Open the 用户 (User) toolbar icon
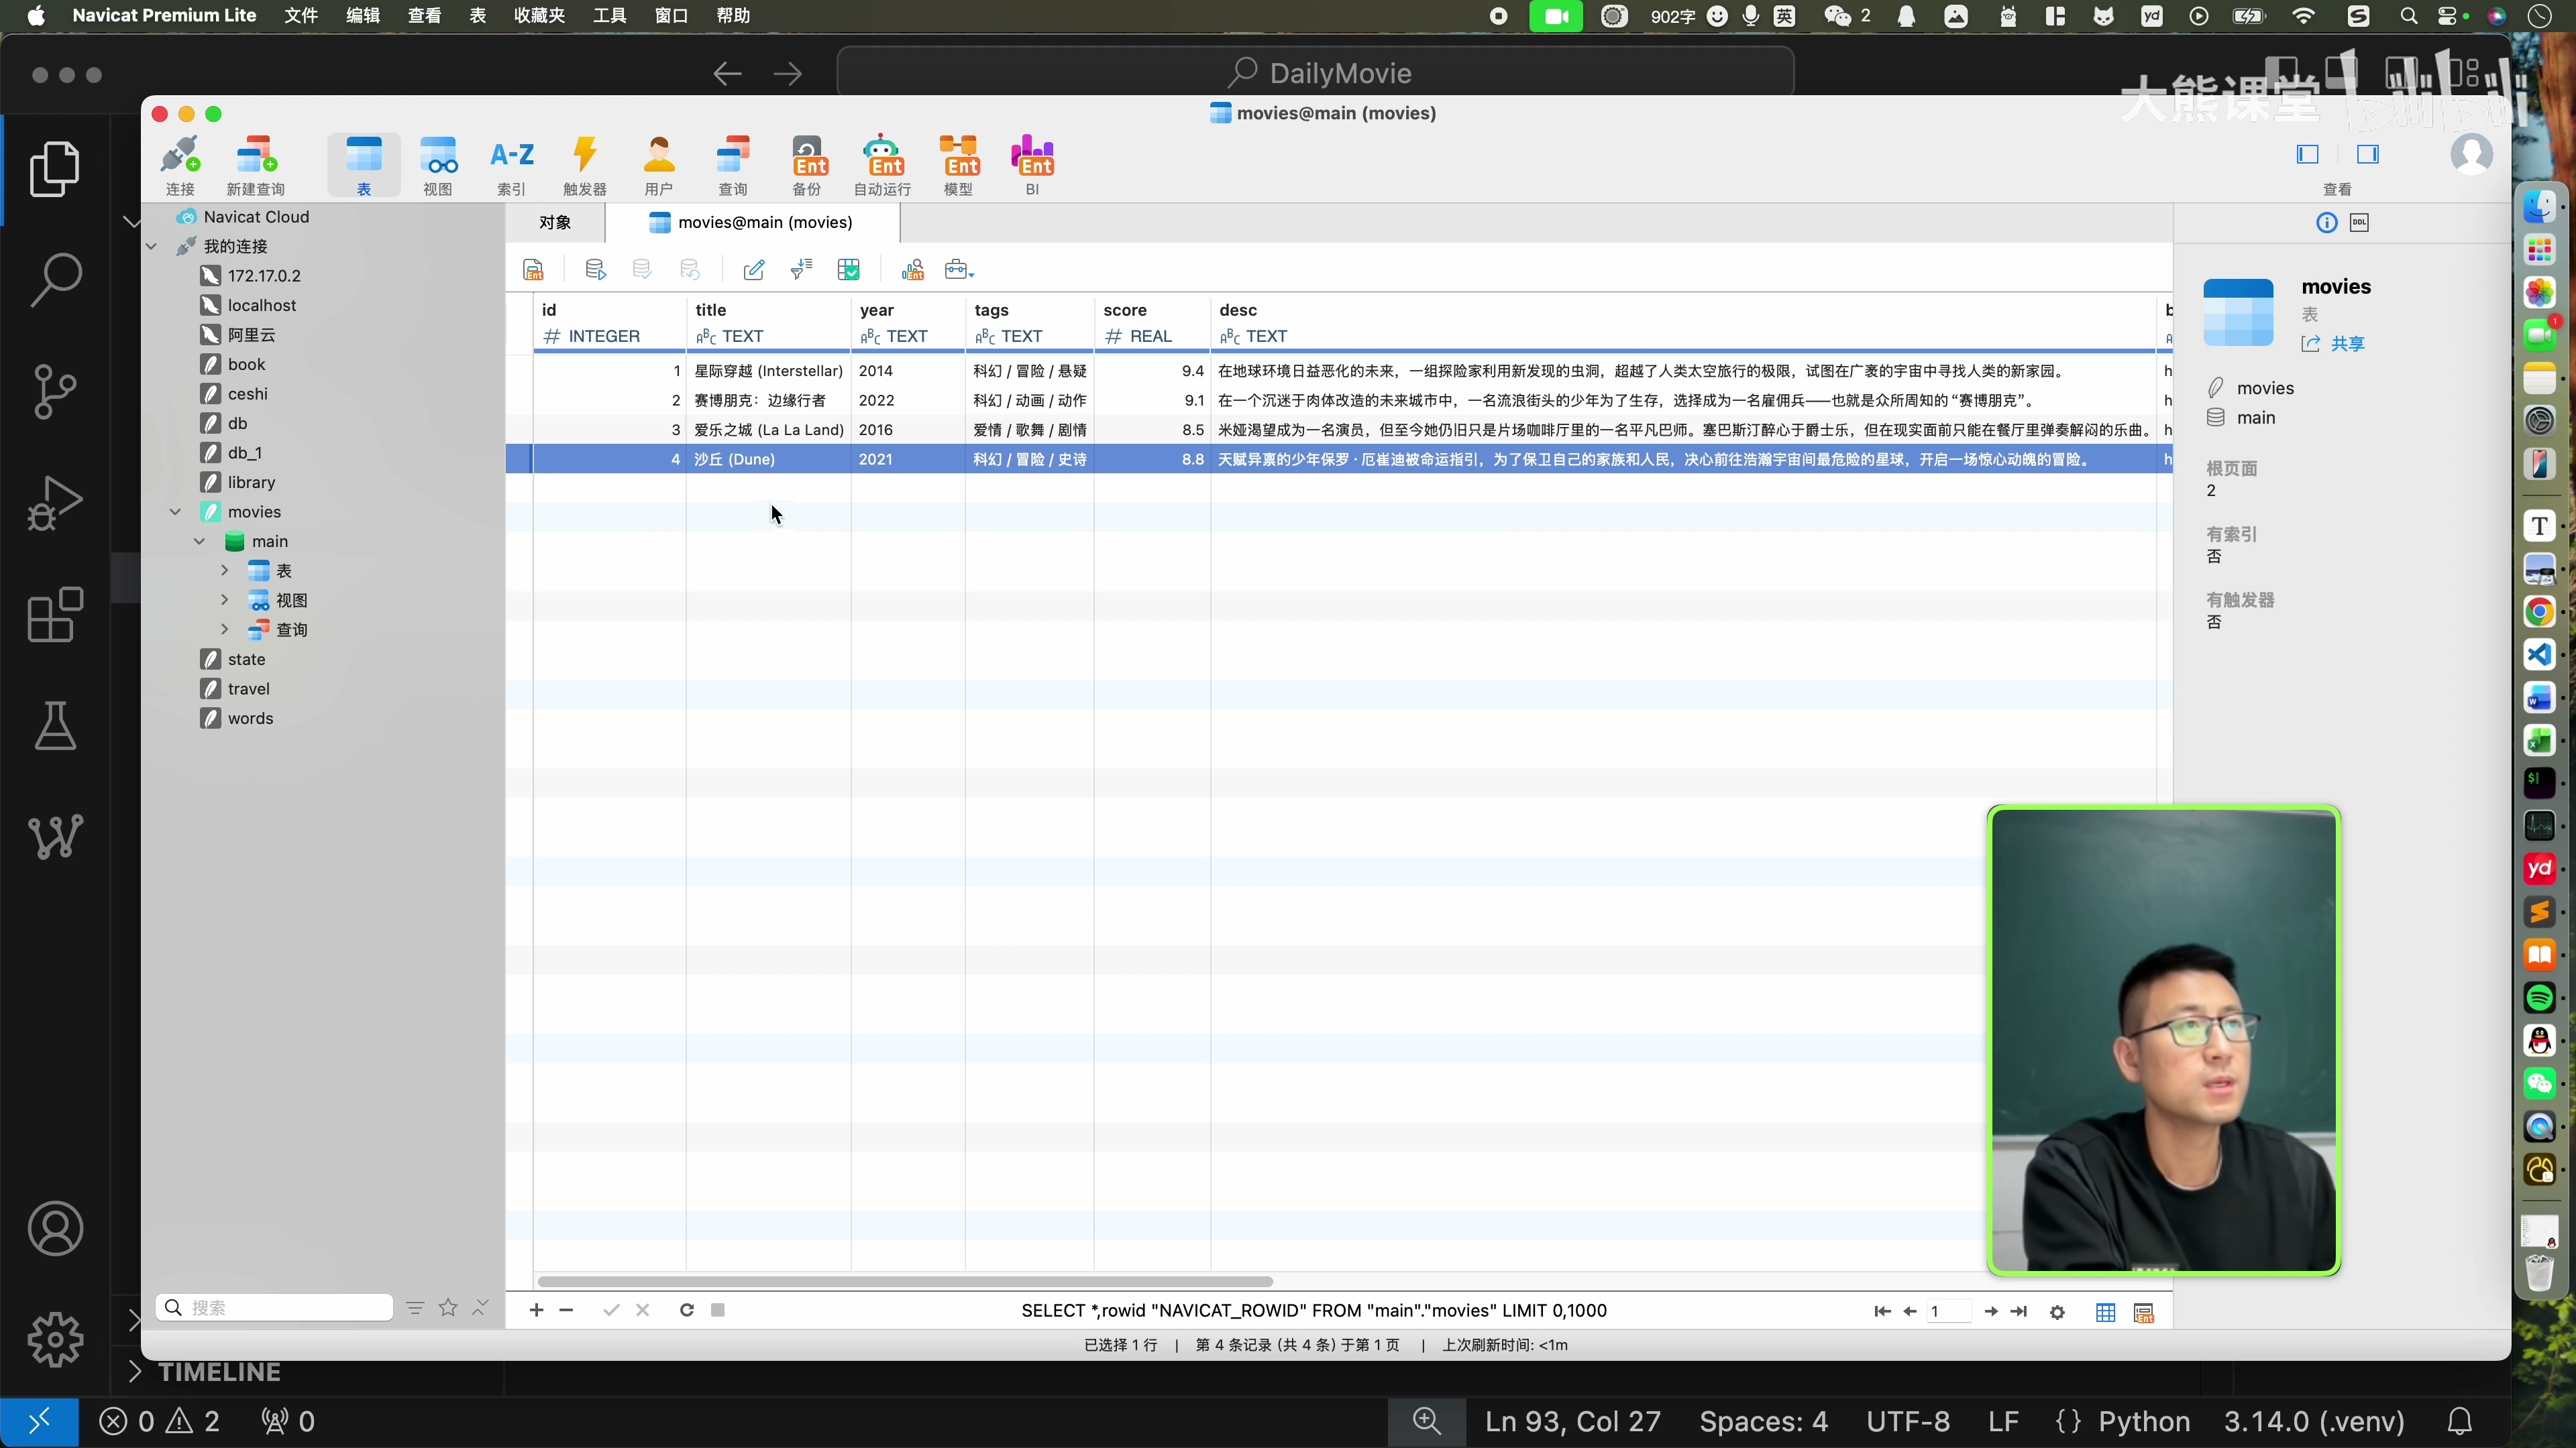The height and width of the screenshot is (1448, 2576). coord(659,165)
